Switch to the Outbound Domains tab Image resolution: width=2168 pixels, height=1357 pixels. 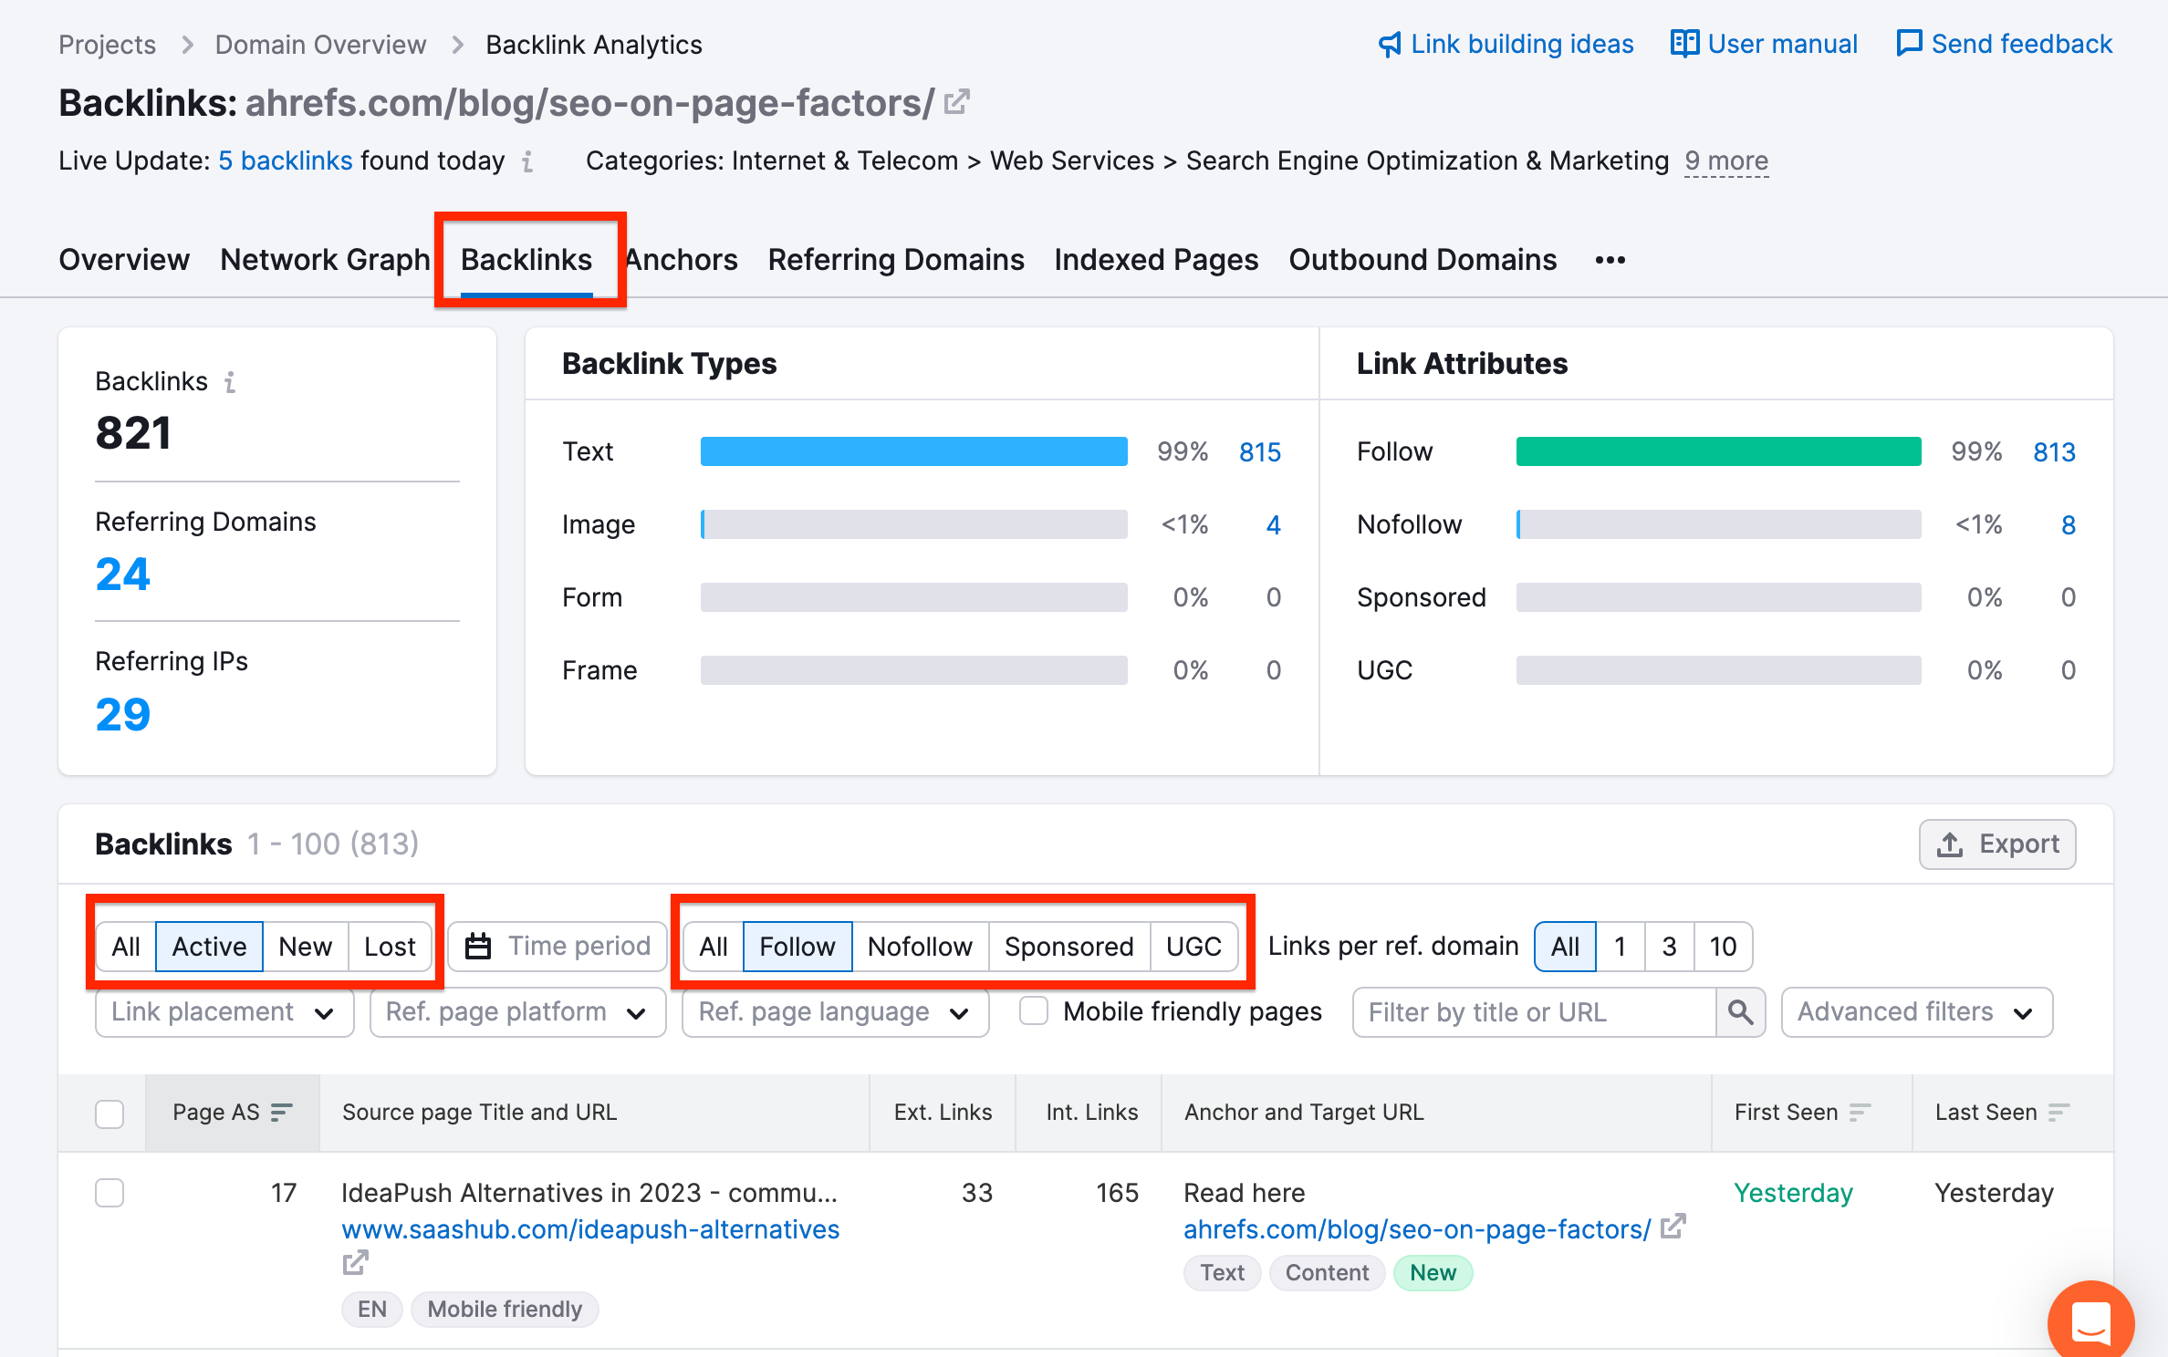[x=1423, y=260]
